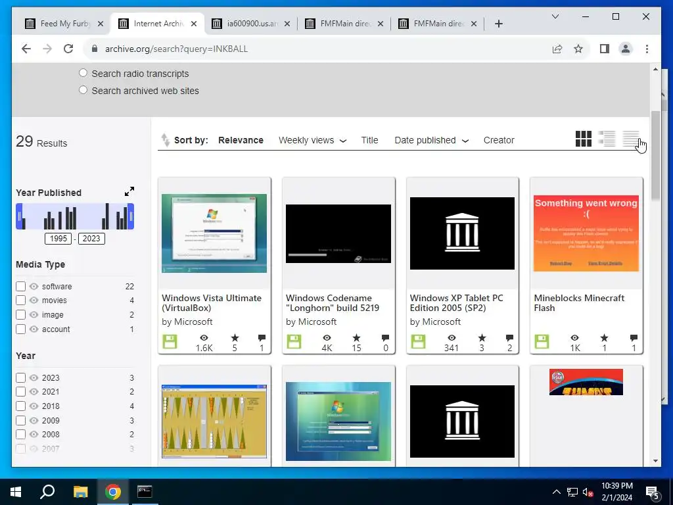Check the software media type filter
The image size is (673, 505).
20,286
